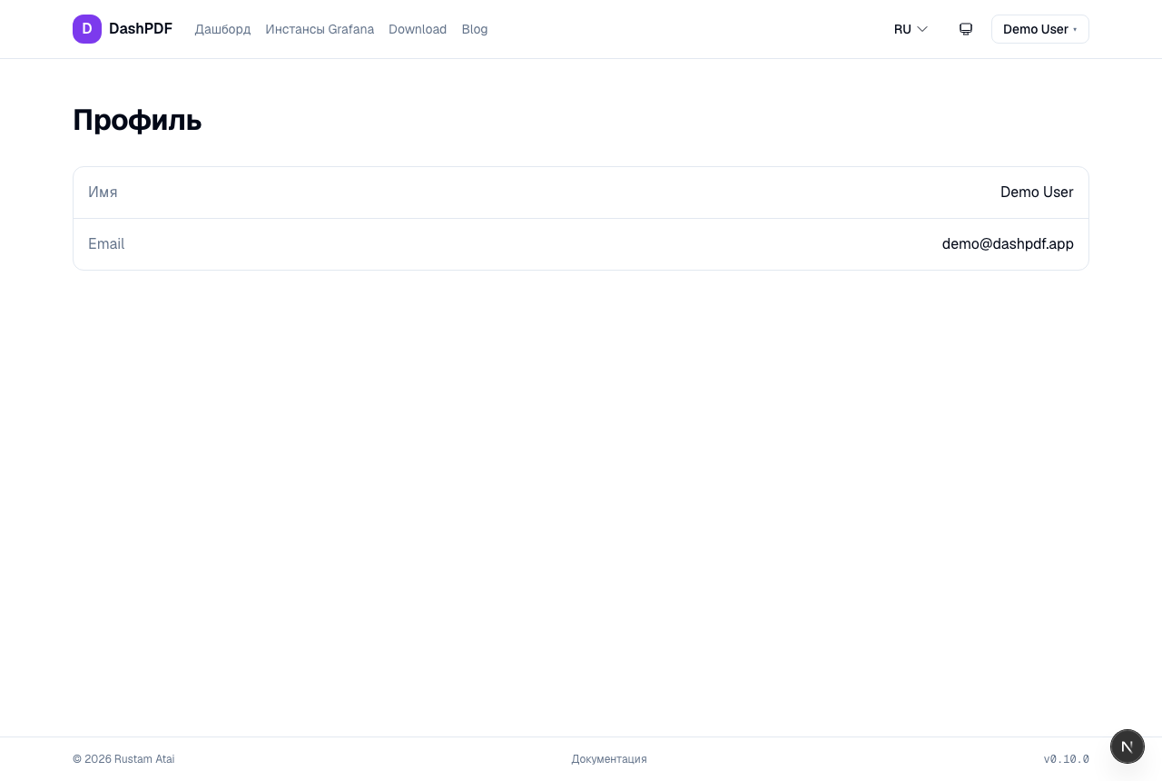Navigate to the Download page
The image size is (1162, 781).
(x=418, y=29)
